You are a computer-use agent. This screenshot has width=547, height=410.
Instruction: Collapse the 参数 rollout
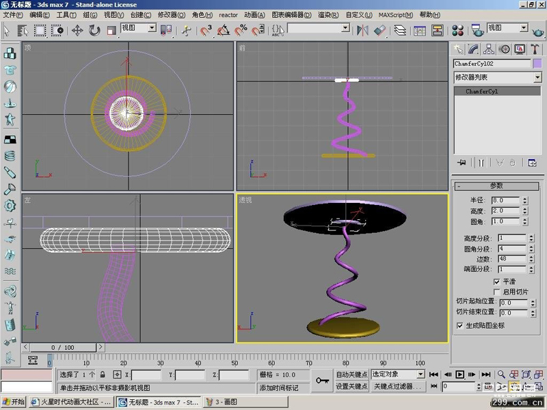click(496, 186)
